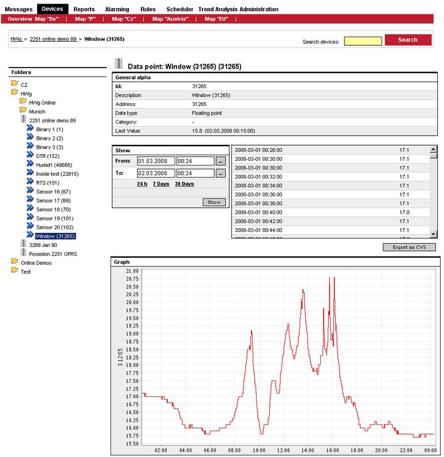444x457 pixels.
Task: Click the Binary 2 (2) datapoint arrow icon
Action: click(30, 137)
